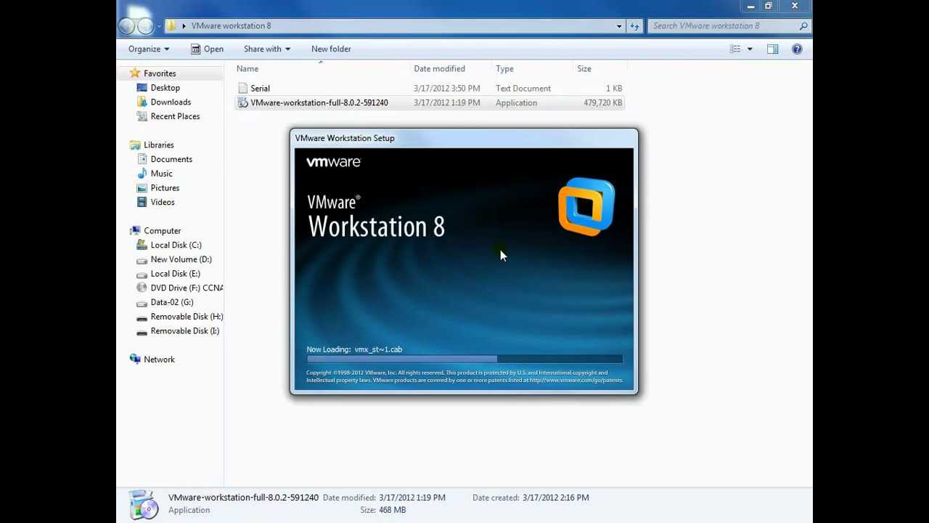Screen dimensions: 929x523
Task: Select the VMware-workstation-full installer icon
Action: [242, 102]
